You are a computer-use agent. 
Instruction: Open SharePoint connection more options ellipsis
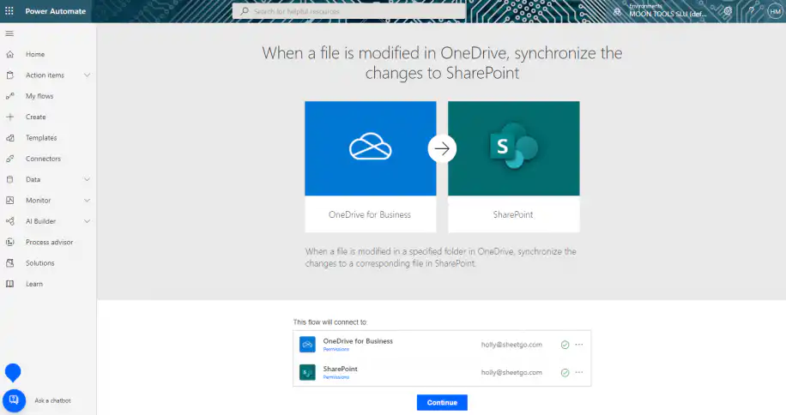tap(579, 372)
